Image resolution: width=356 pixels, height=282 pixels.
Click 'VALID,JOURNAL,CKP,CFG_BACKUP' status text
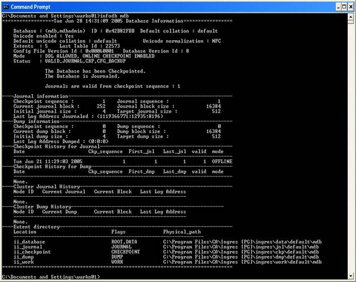pos(85,61)
